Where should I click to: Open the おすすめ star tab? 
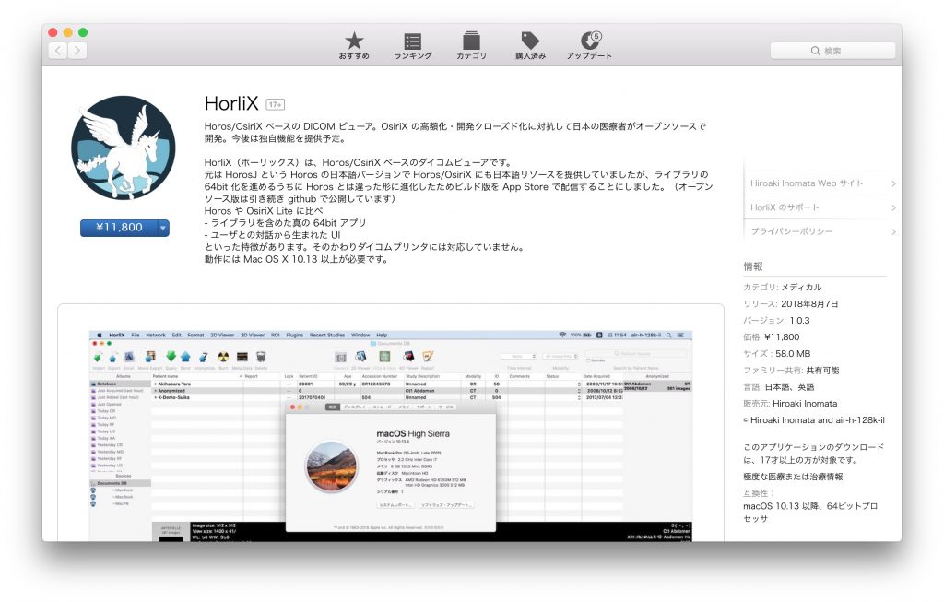tap(354, 46)
